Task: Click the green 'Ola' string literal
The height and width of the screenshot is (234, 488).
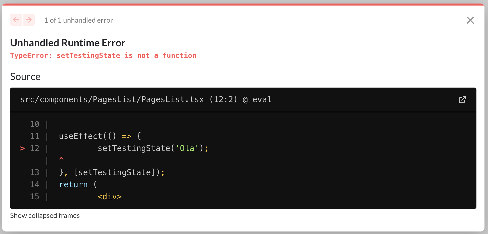Action: point(187,148)
